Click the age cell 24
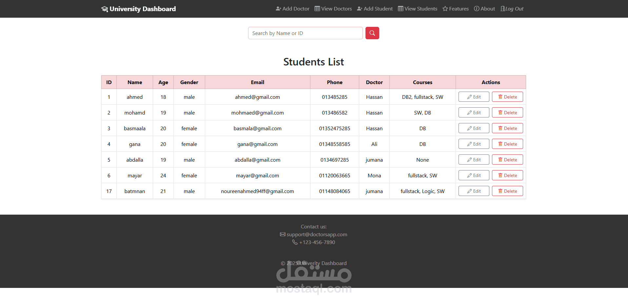Image resolution: width=628 pixels, height=301 pixels. [x=163, y=175]
